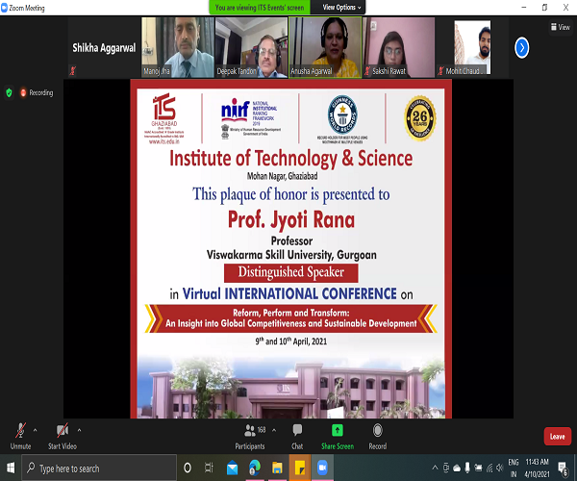Open Sticky Notes in taskbar
The image size is (577, 481).
[300, 468]
